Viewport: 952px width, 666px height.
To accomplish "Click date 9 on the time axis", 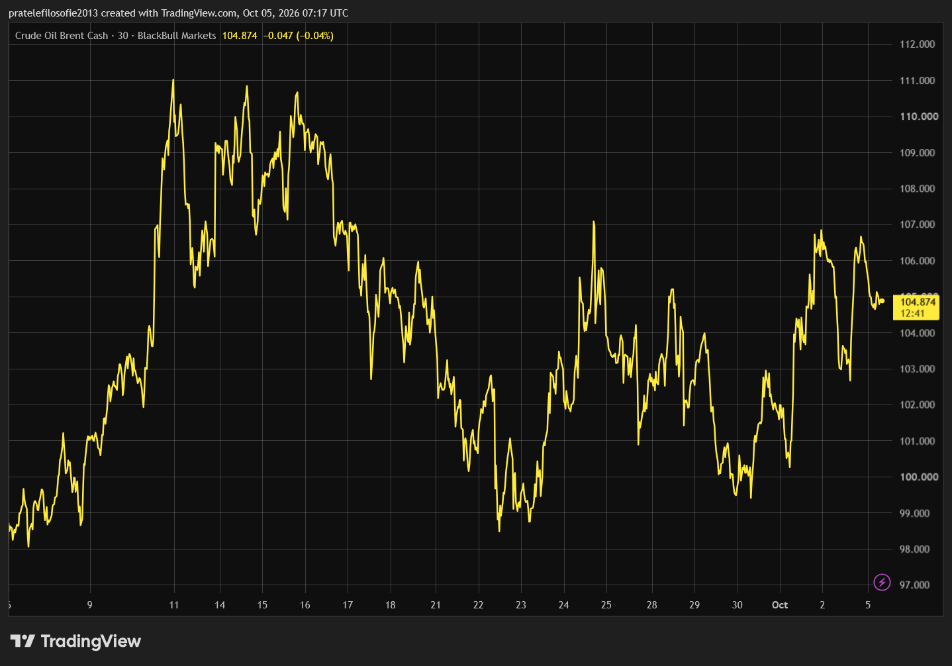I will (89, 605).
